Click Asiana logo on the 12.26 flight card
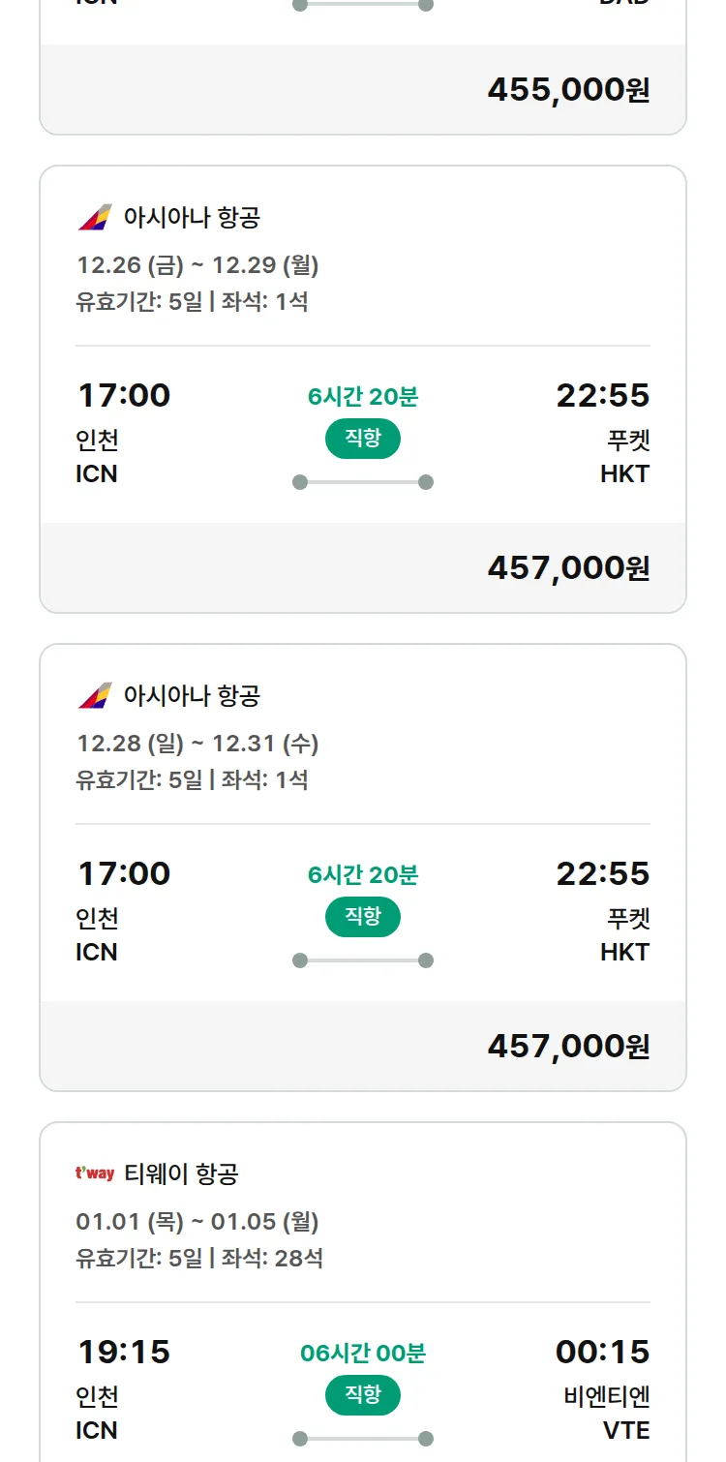Screen dimensions: 726x1462 [x=95, y=218]
